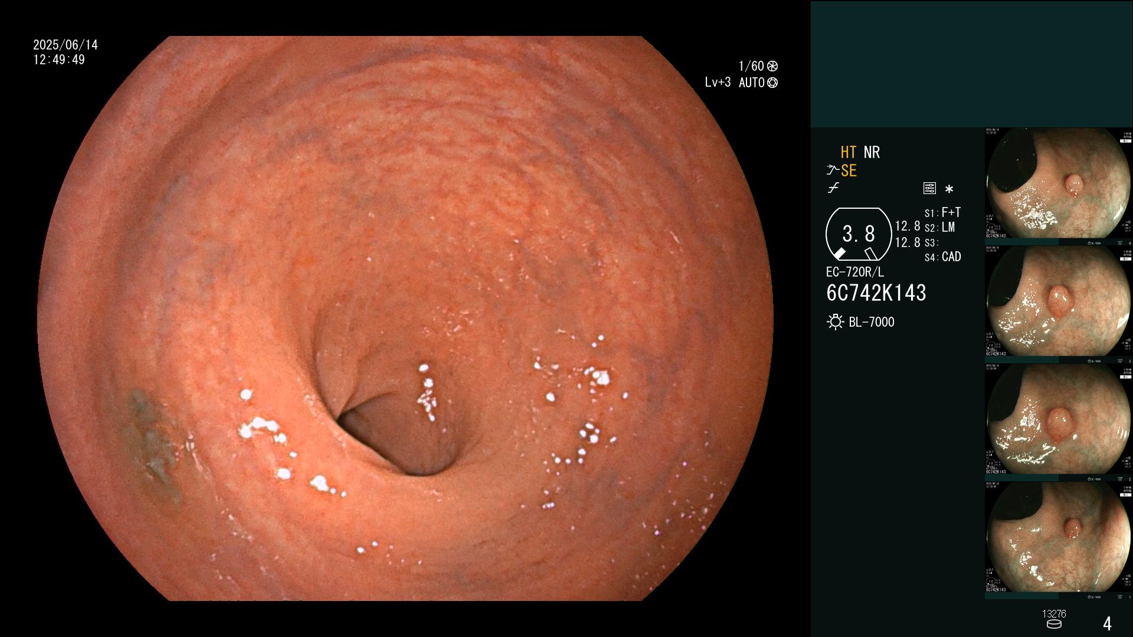Click the main live endoscopy image
Screen dimensions: 1133x637
click(x=405, y=318)
